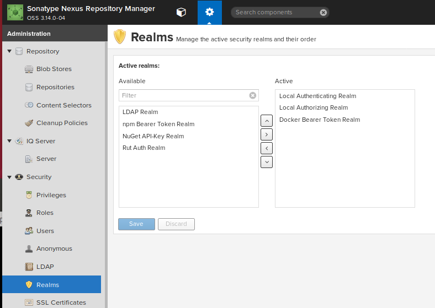435x308 pixels.
Task: Click the Content Selectors icon
Action: [29, 105]
